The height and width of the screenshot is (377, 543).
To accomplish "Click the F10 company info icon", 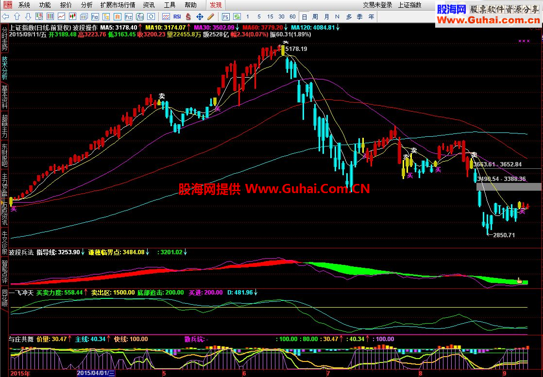I will click(95, 16).
